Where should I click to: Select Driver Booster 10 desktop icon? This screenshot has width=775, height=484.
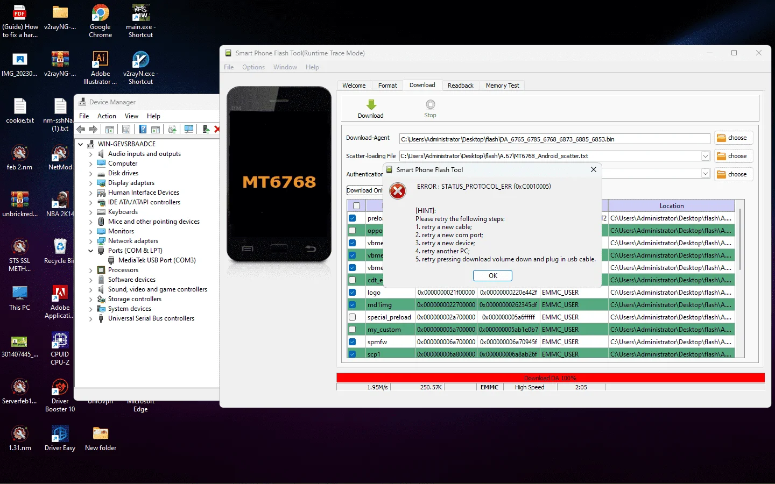click(x=60, y=395)
